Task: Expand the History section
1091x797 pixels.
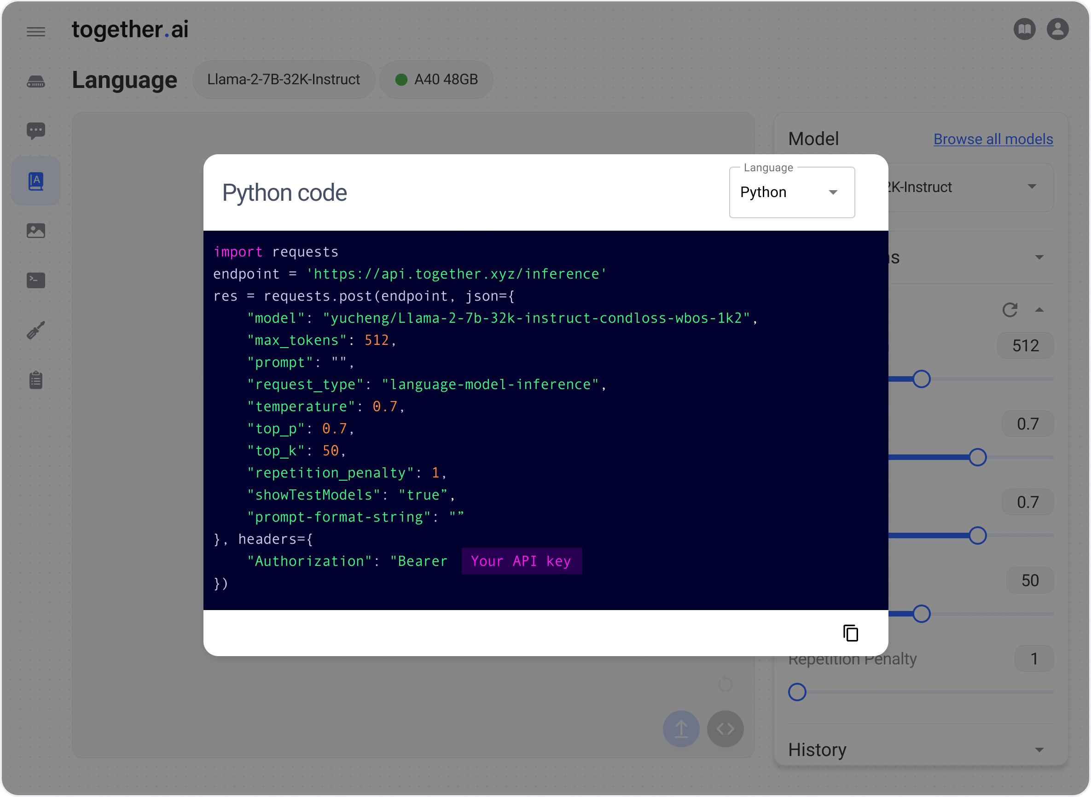Action: click(1039, 750)
